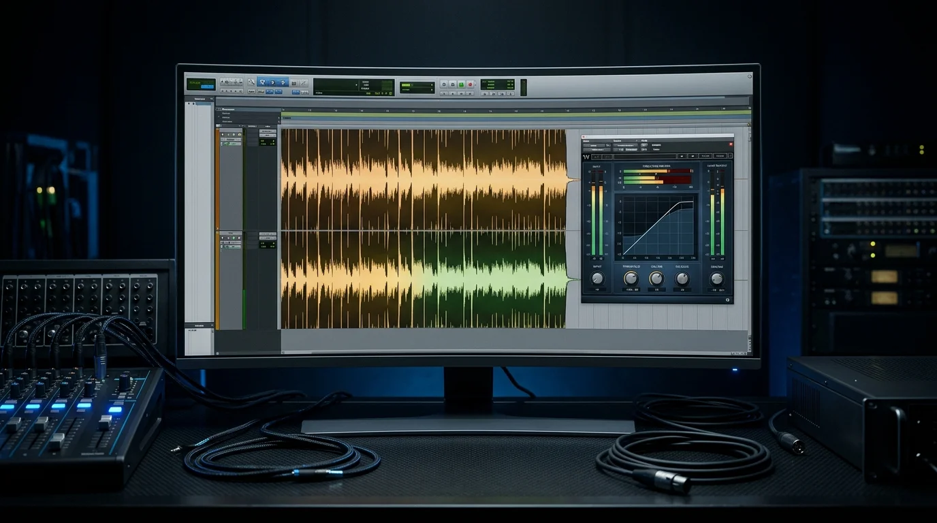
Task: Adjust the Threshold knob in the plugin
Action: pyautogui.click(x=631, y=278)
